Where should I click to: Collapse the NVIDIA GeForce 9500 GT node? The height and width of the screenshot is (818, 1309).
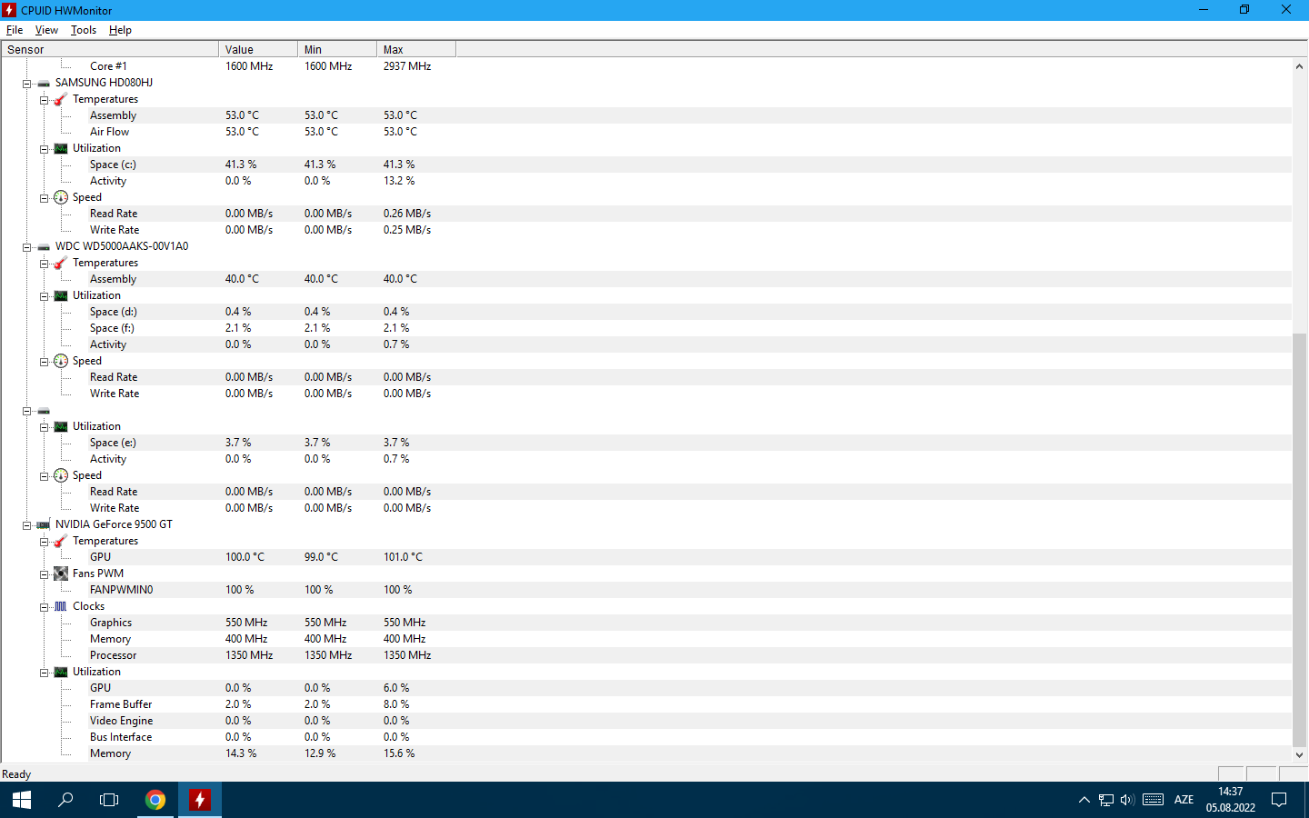point(26,524)
